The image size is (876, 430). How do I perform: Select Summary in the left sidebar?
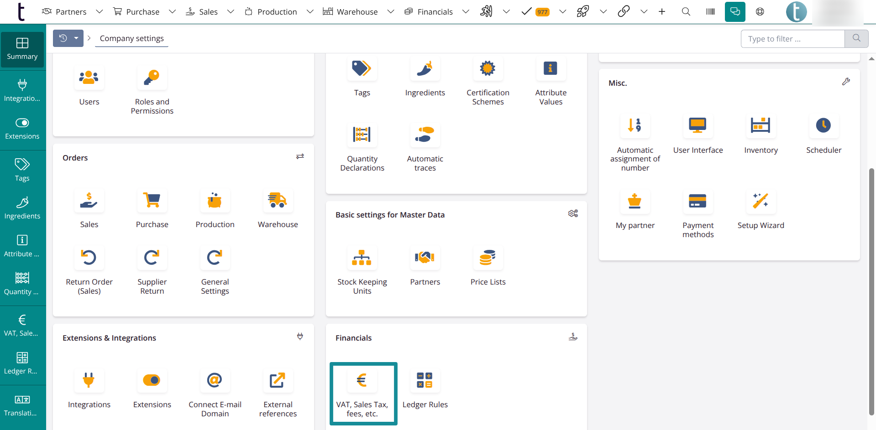pyautogui.click(x=22, y=49)
